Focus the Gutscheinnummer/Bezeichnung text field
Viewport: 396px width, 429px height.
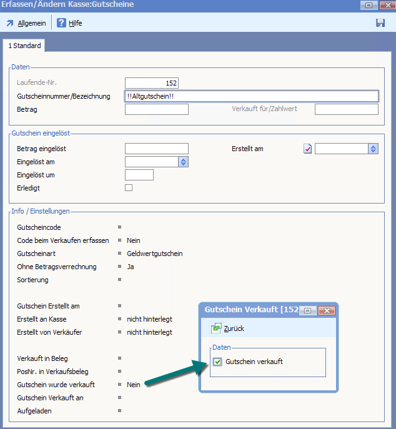(x=251, y=96)
